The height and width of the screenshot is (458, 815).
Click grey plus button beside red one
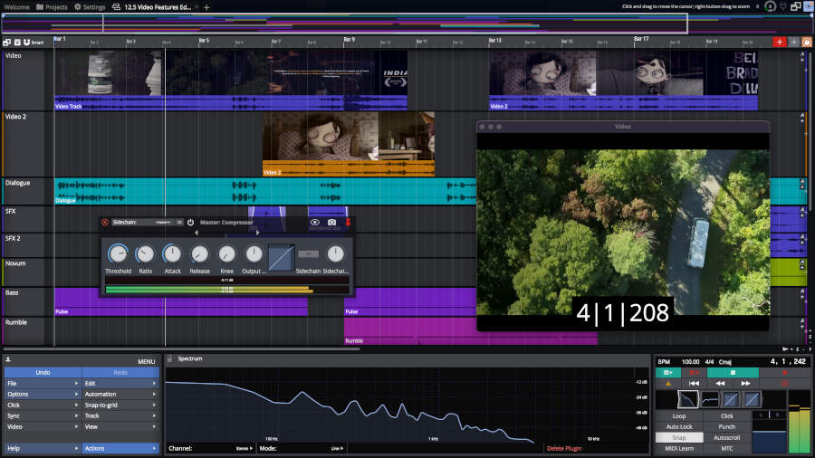[793, 42]
